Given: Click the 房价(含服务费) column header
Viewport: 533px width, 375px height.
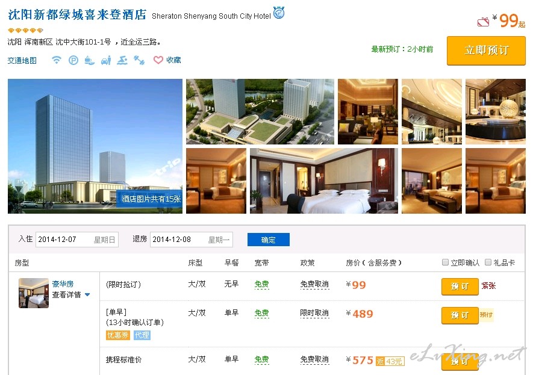Looking at the screenshot, I should 374,262.
